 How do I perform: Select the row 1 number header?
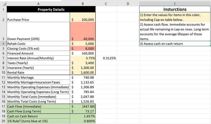point(3,10)
